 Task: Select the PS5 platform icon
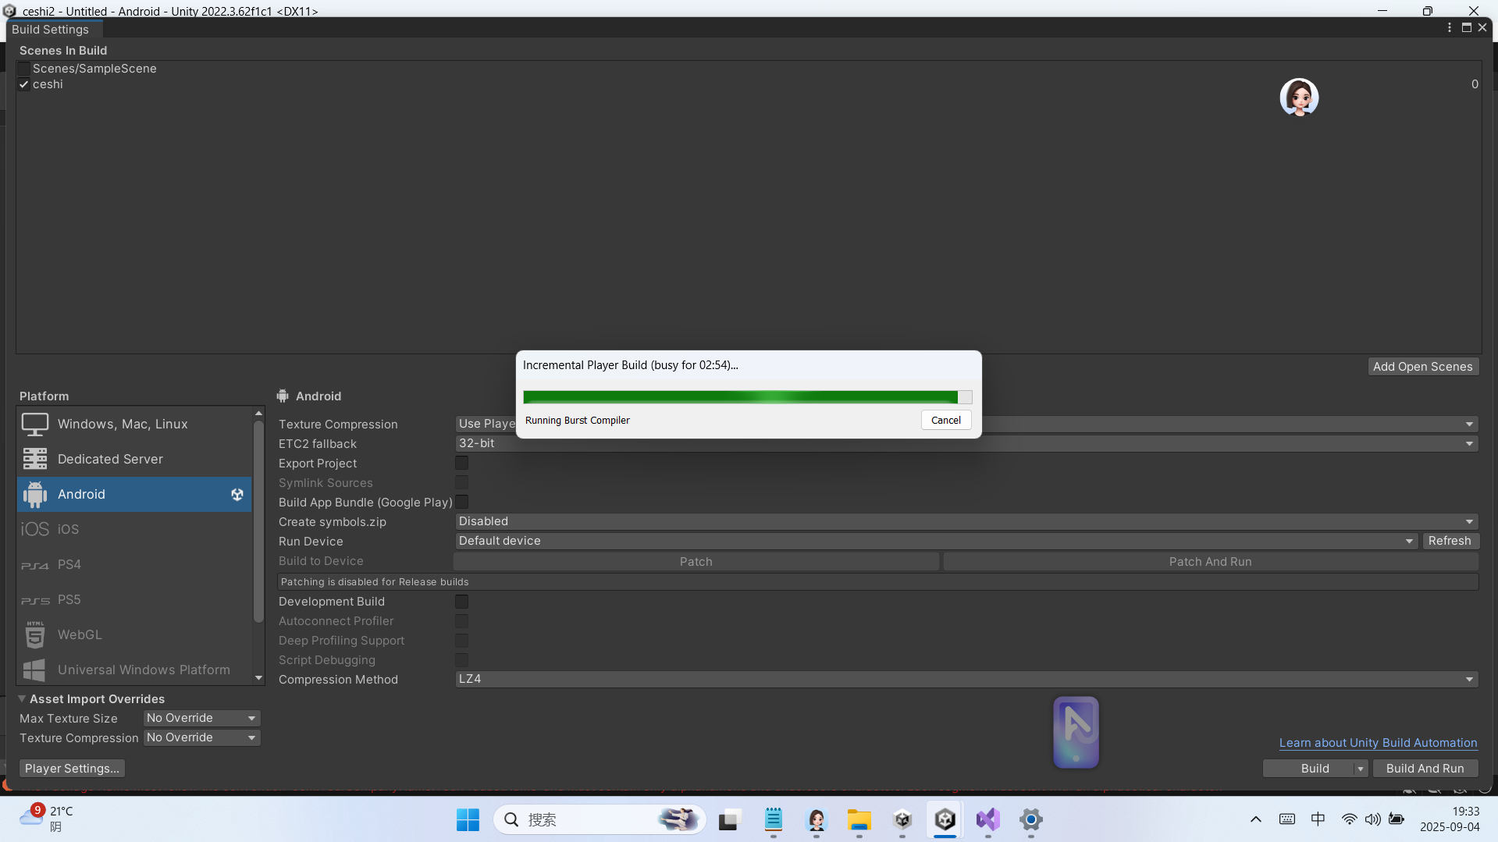pos(35,600)
